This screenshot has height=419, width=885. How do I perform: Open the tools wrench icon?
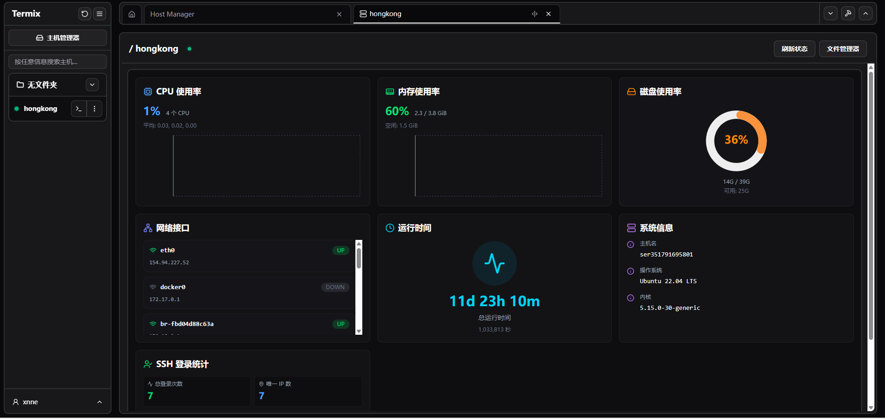tap(848, 14)
